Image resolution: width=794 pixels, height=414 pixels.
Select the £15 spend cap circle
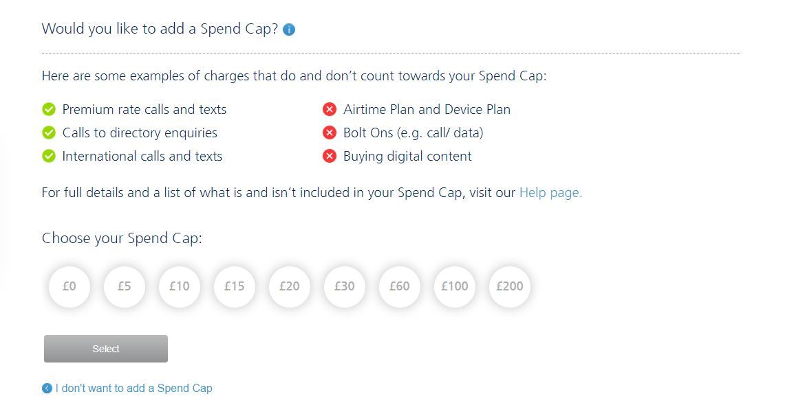pos(235,286)
